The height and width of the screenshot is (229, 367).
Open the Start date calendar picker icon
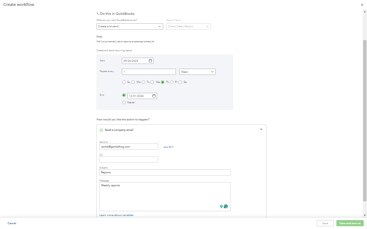[x=150, y=61]
